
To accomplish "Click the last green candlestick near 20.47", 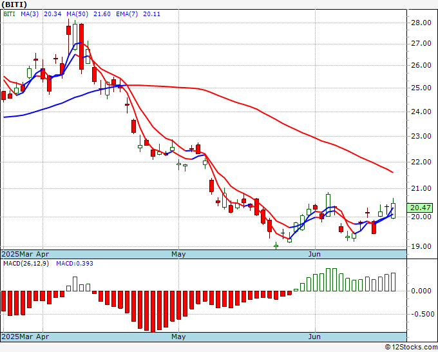I will click(x=393, y=211).
